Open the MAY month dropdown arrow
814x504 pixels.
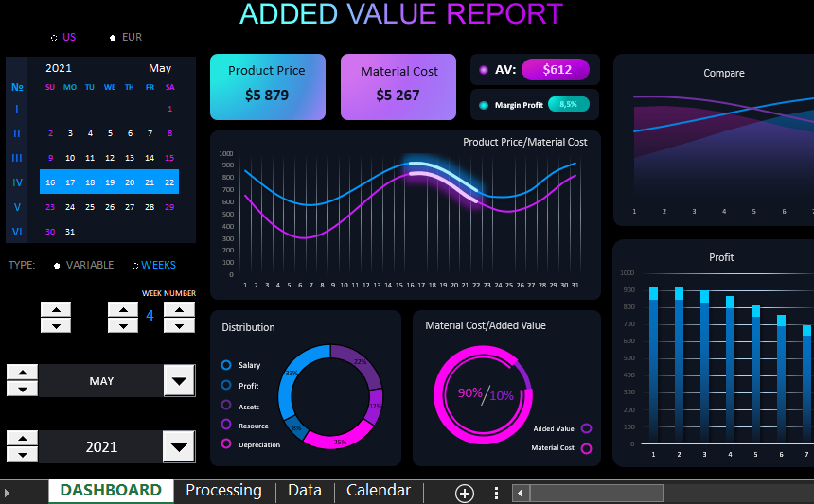click(179, 380)
